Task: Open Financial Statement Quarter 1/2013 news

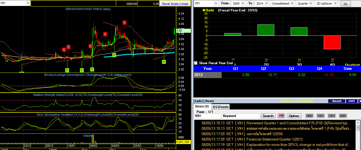Action: pyautogui.click(x=274, y=139)
